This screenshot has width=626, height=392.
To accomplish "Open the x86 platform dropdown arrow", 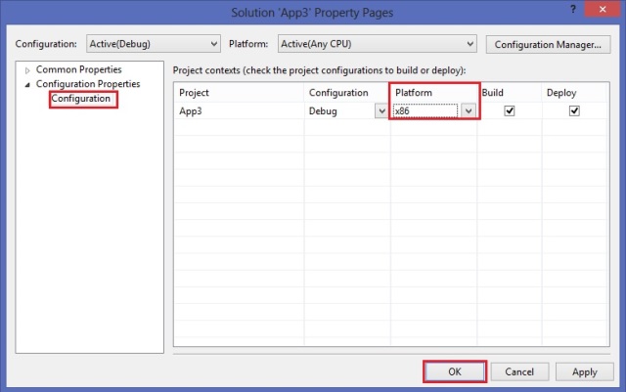I will point(469,110).
